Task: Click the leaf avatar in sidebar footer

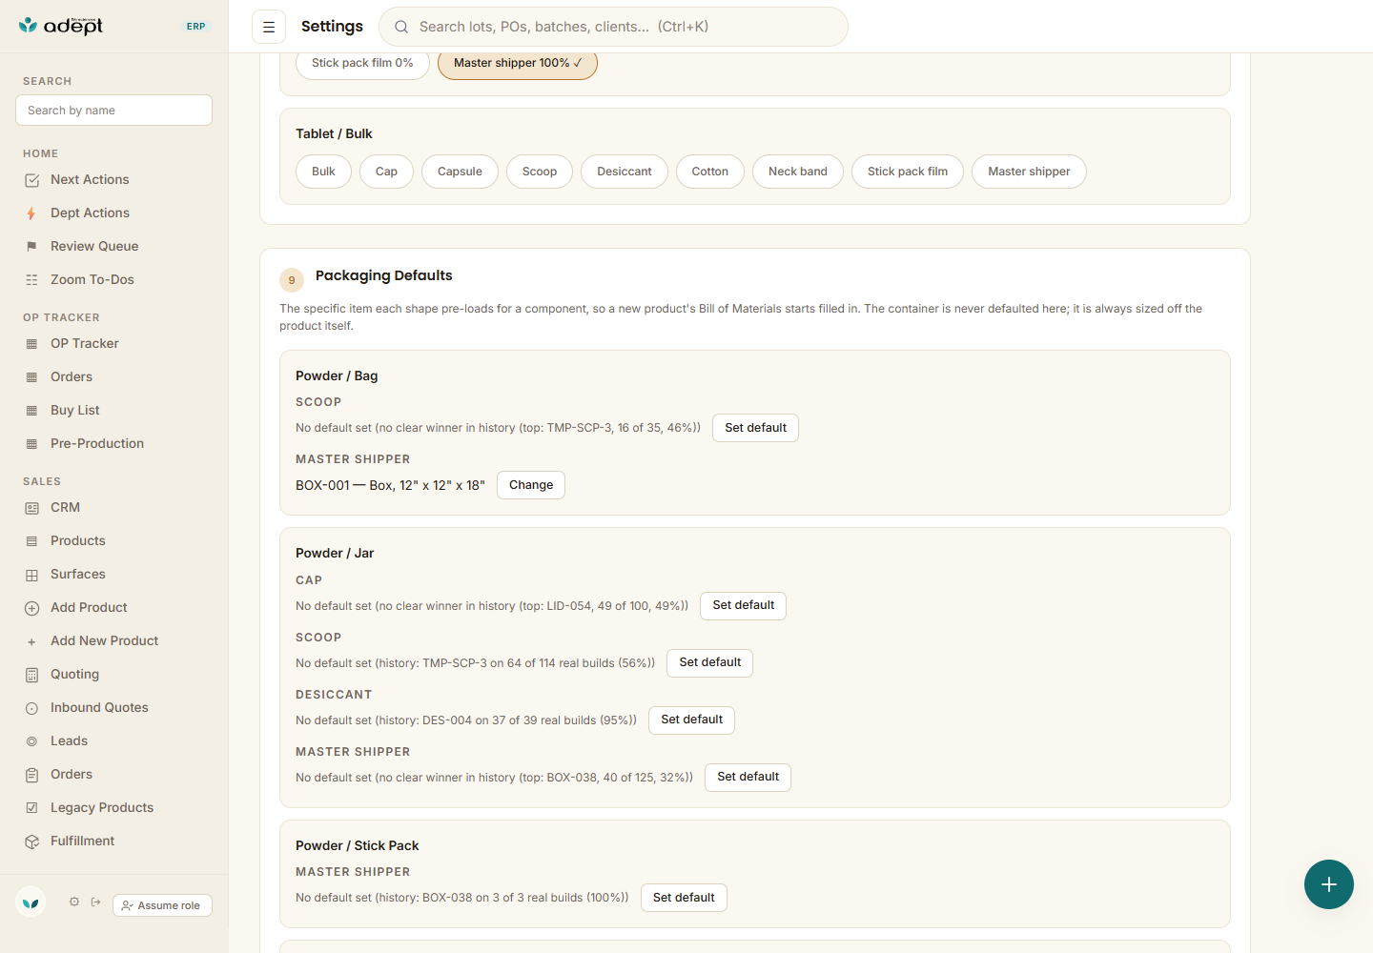Action: [31, 902]
